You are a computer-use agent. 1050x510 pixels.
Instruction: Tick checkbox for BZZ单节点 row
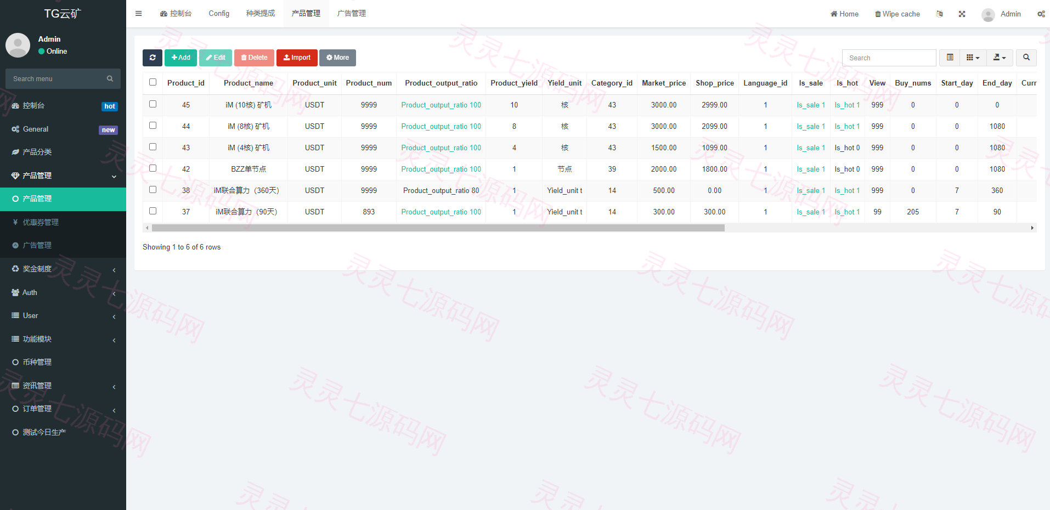coord(153,168)
